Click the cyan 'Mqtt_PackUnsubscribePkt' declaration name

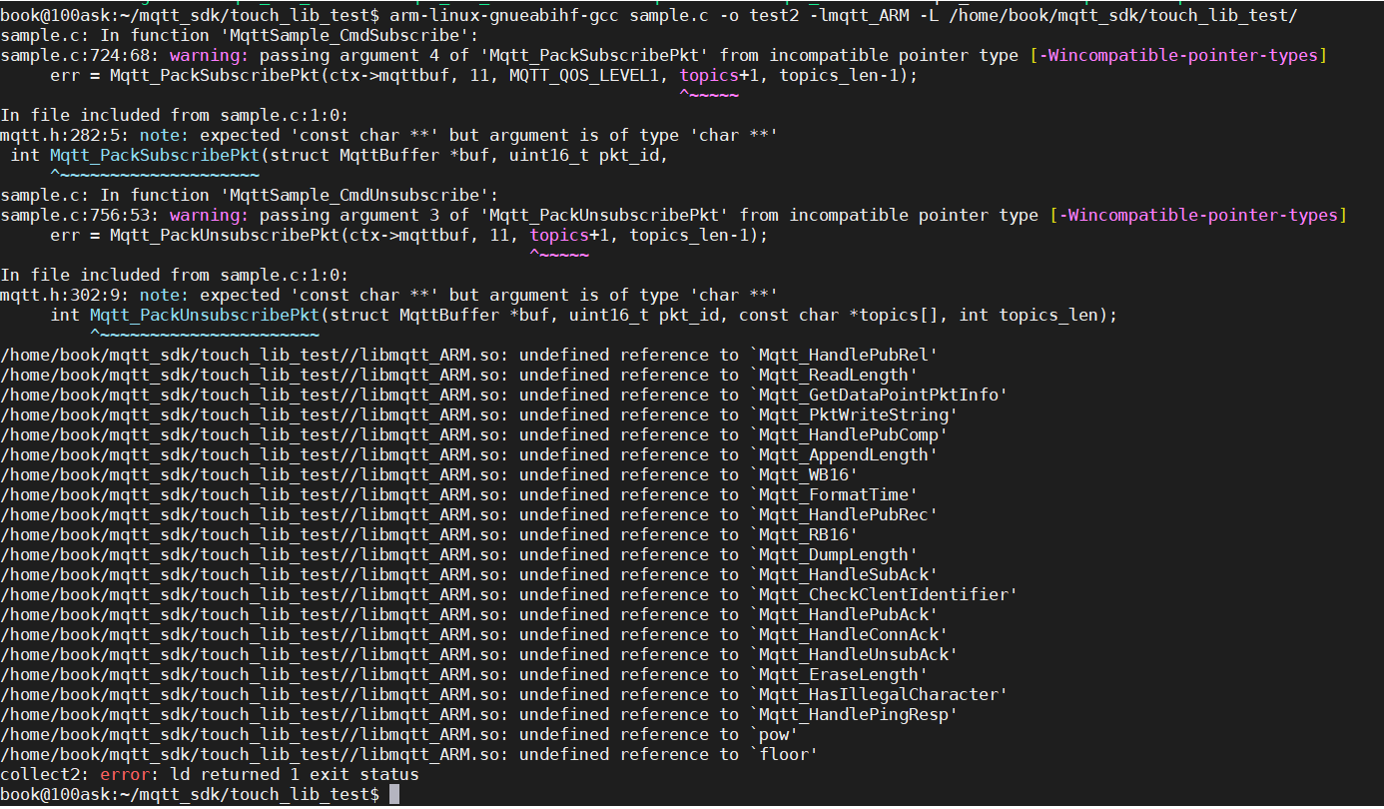205,315
